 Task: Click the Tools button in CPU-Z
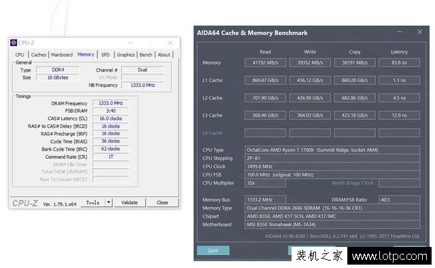pos(92,203)
